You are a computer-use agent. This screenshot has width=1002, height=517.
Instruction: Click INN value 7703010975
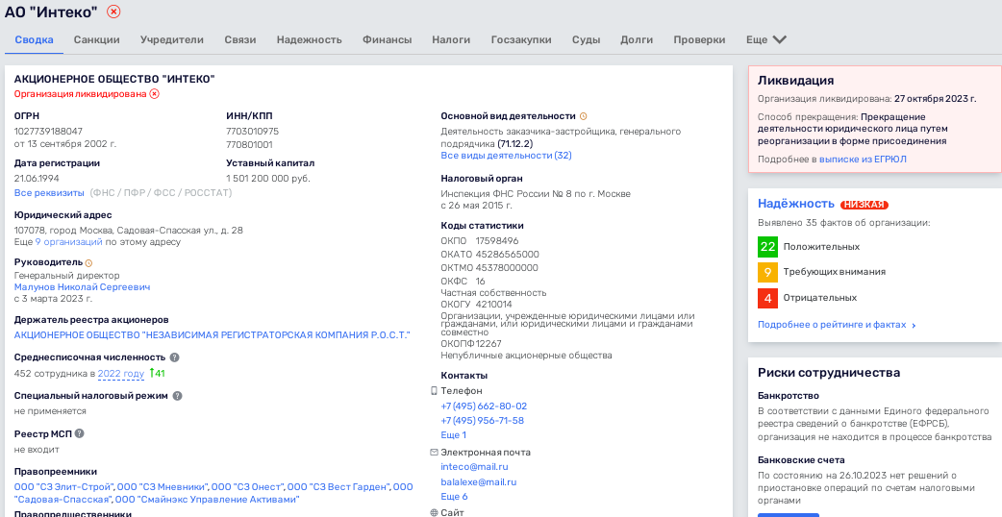coord(252,131)
